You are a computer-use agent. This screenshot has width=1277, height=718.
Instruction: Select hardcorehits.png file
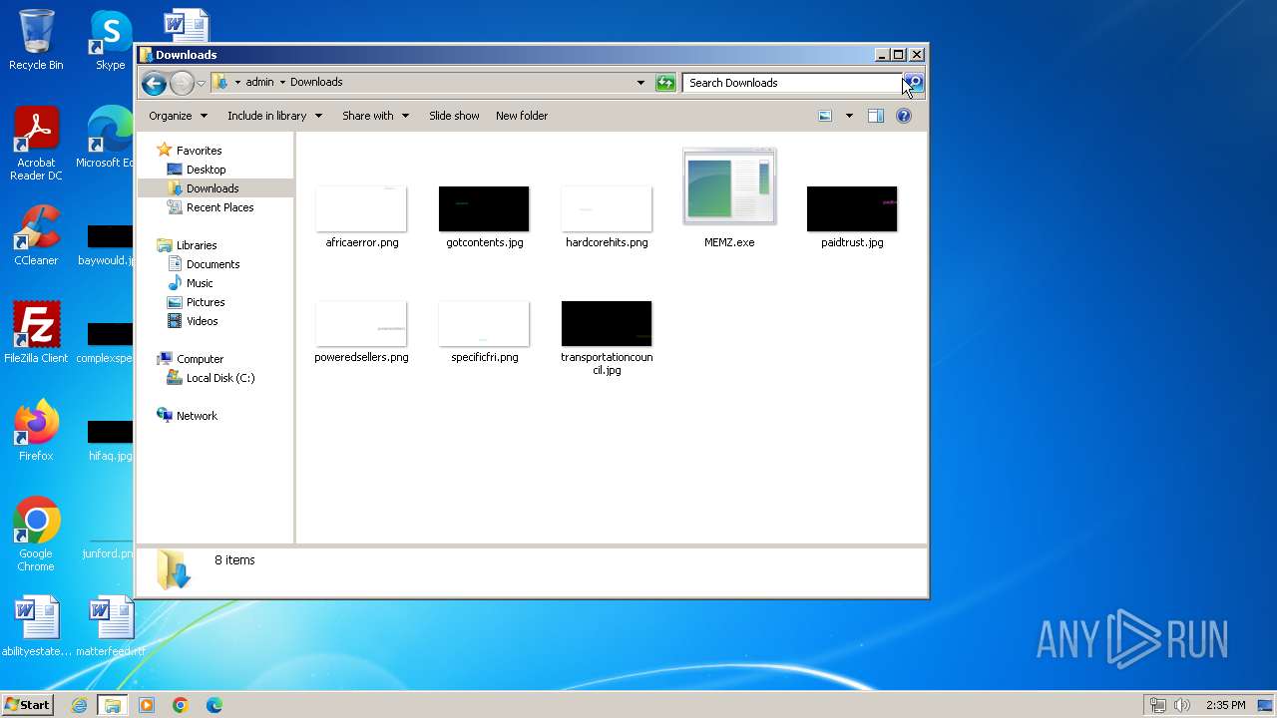607,208
